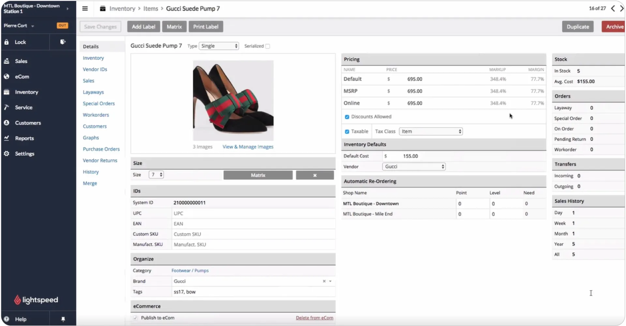Click the Add Label button
626x326 pixels.
click(x=143, y=27)
